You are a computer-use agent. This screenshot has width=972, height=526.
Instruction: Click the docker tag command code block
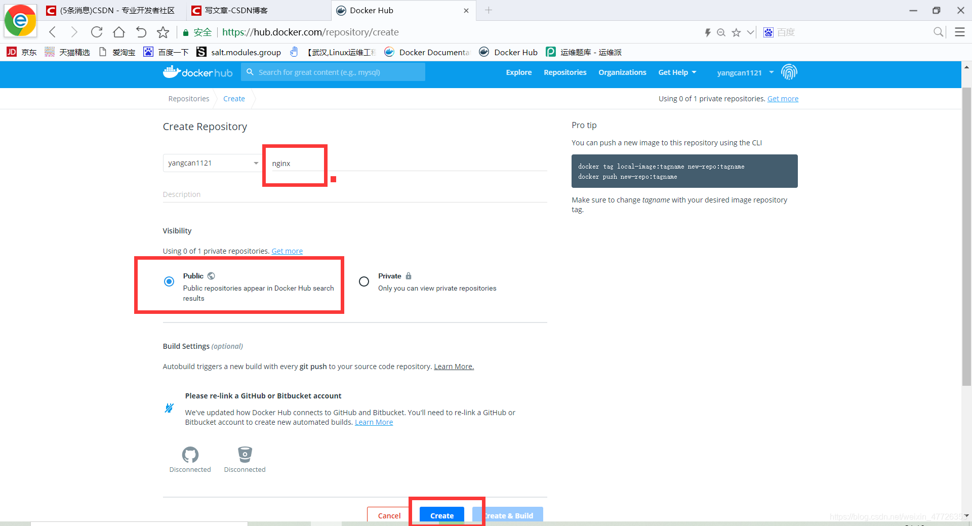pos(684,171)
